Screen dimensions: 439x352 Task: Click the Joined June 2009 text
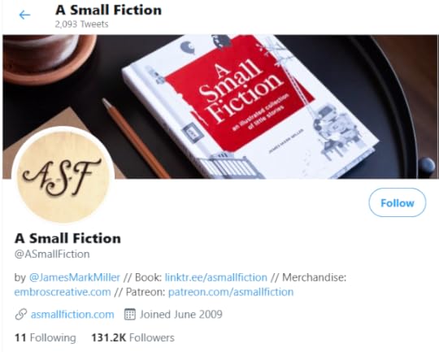click(181, 315)
